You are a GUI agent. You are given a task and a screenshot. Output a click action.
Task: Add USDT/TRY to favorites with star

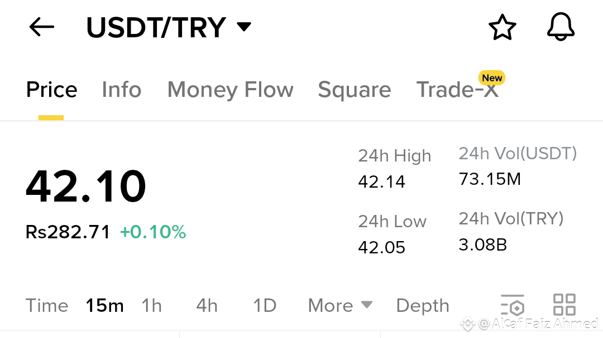502,27
